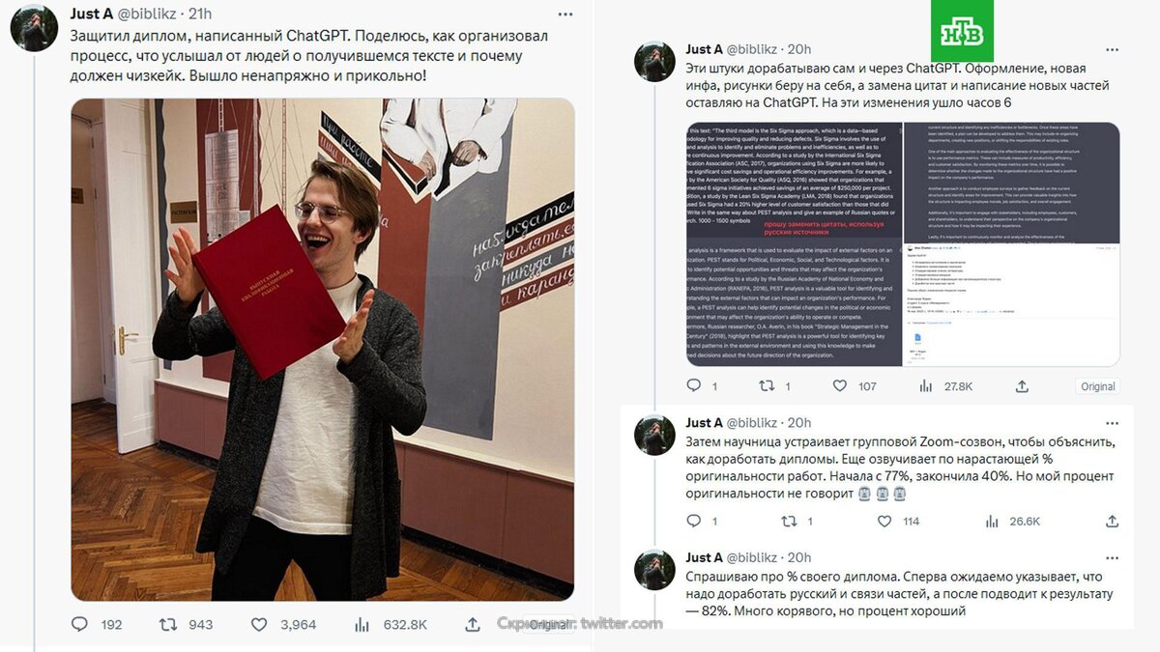
Task: Like the tweet with 3,964 likes
Action: pos(259,625)
